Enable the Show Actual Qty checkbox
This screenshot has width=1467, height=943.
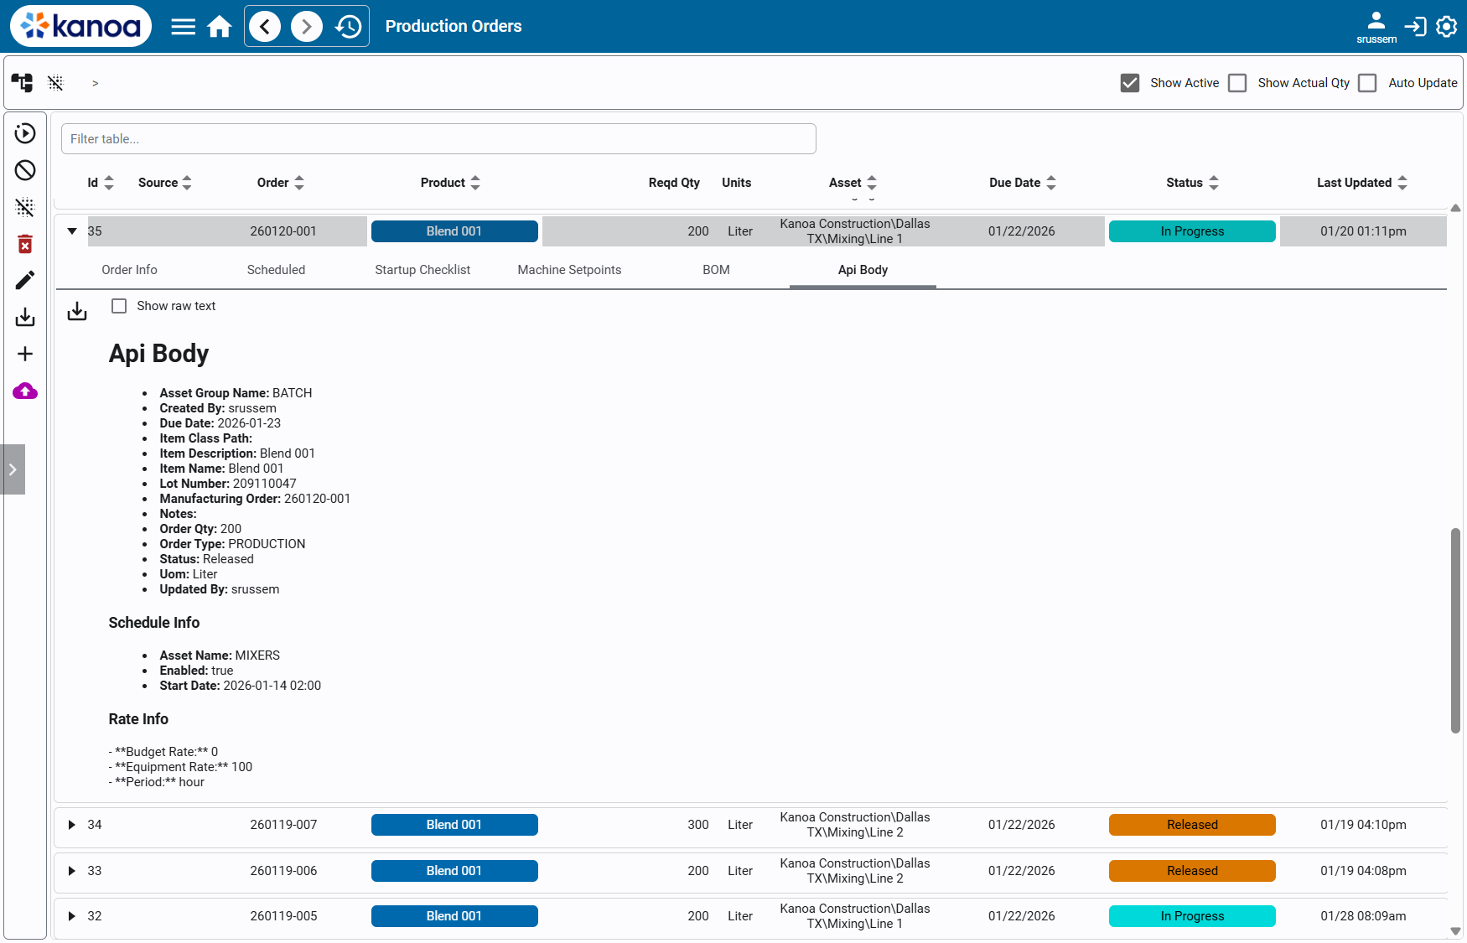(1236, 82)
